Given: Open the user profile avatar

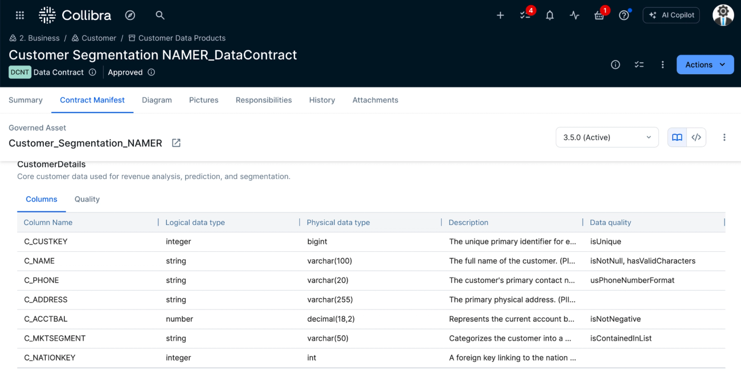Looking at the screenshot, I should (x=723, y=15).
